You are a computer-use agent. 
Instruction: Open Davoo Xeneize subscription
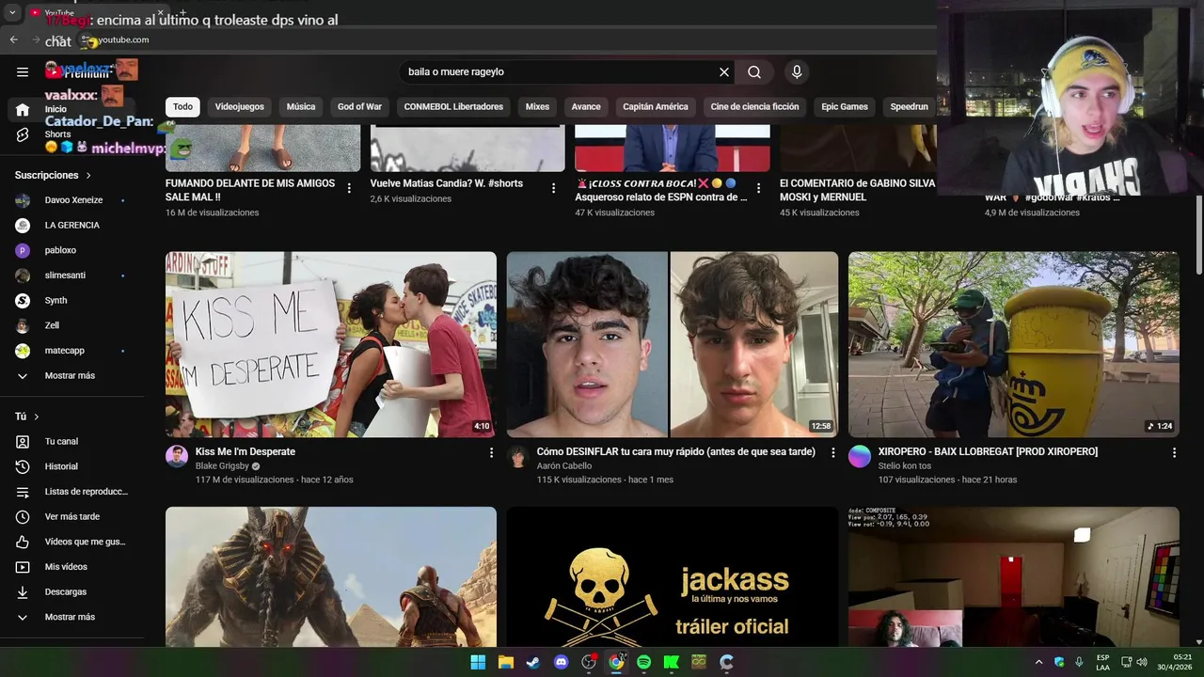(x=72, y=200)
